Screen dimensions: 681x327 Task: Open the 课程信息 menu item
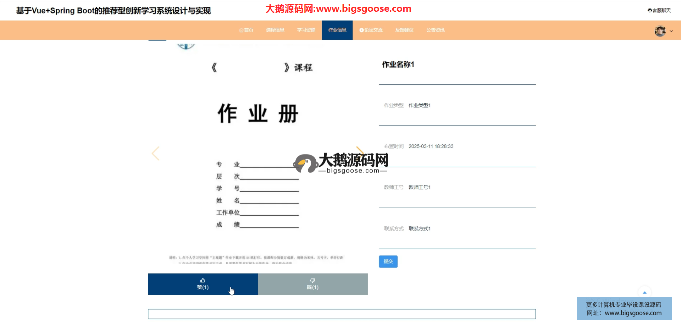point(275,30)
